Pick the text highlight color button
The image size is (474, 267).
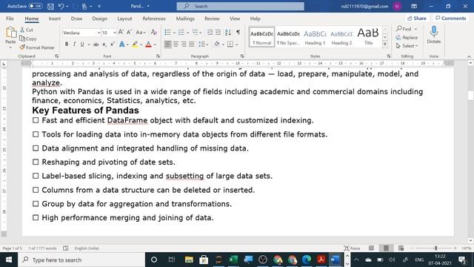135,44
